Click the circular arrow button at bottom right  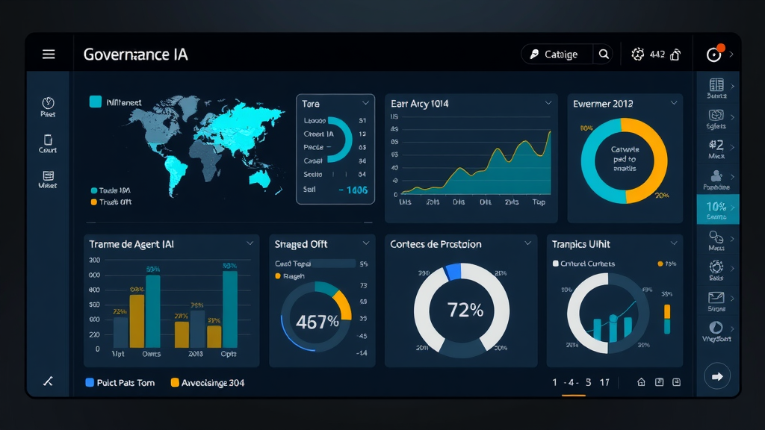point(716,376)
